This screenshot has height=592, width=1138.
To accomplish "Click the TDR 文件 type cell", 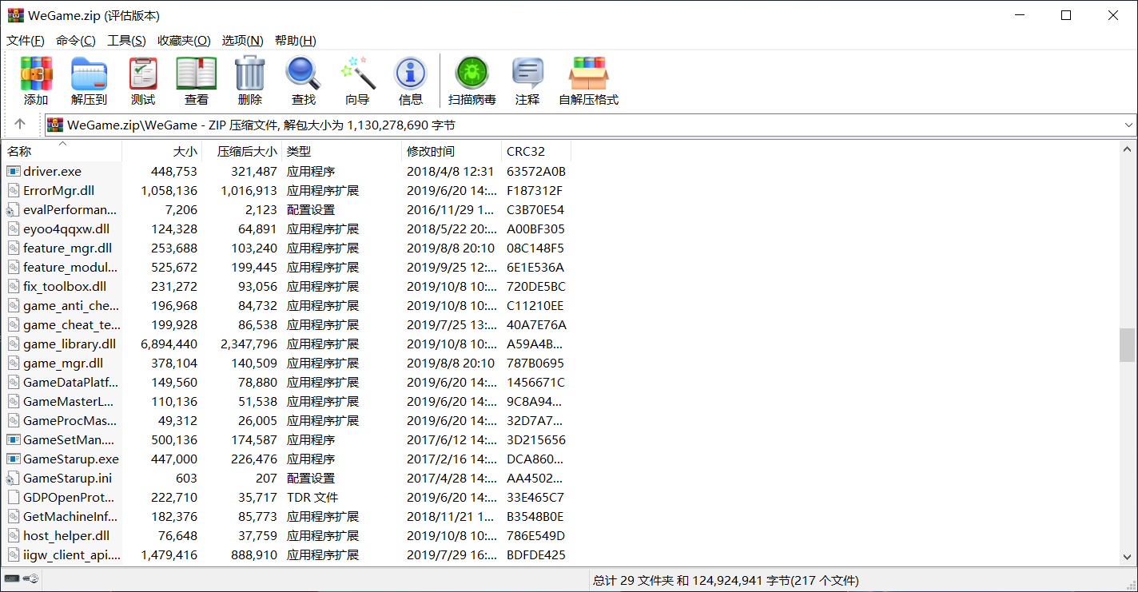I will click(312, 497).
